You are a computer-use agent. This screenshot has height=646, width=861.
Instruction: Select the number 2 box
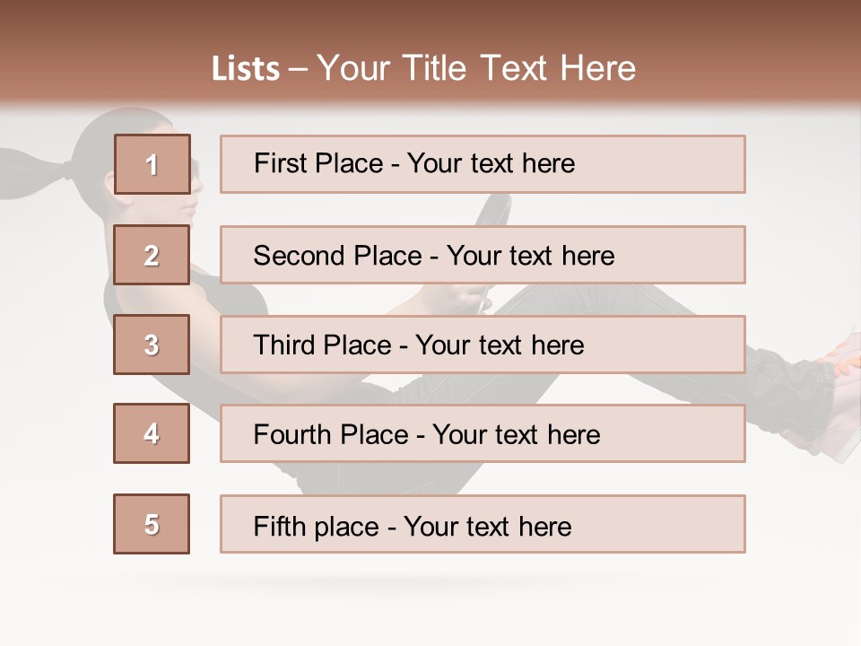point(152,255)
